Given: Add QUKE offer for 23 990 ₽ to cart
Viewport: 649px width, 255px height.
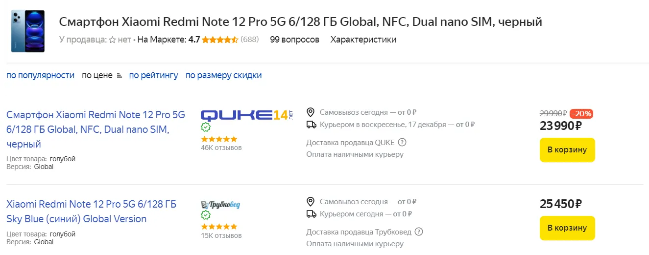Looking at the screenshot, I should click(567, 150).
